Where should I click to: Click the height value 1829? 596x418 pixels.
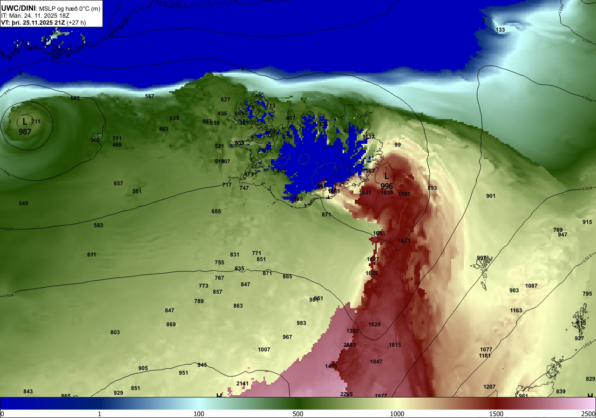pyautogui.click(x=374, y=324)
